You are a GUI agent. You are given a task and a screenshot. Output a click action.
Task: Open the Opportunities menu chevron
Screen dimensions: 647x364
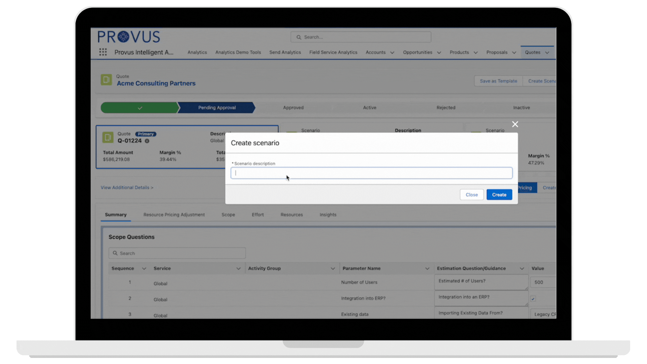point(439,53)
